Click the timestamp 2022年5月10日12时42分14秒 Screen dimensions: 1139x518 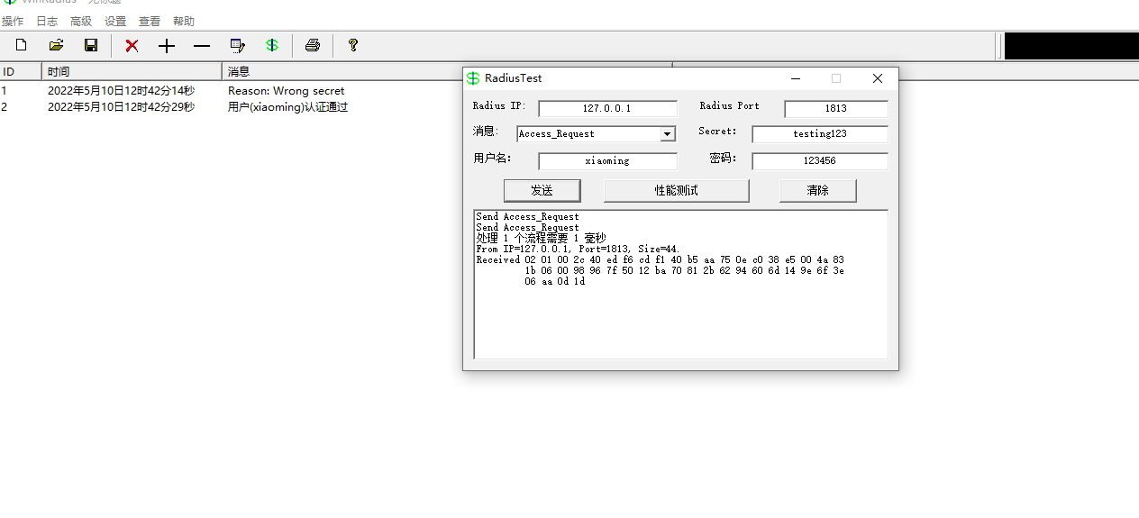click(121, 91)
